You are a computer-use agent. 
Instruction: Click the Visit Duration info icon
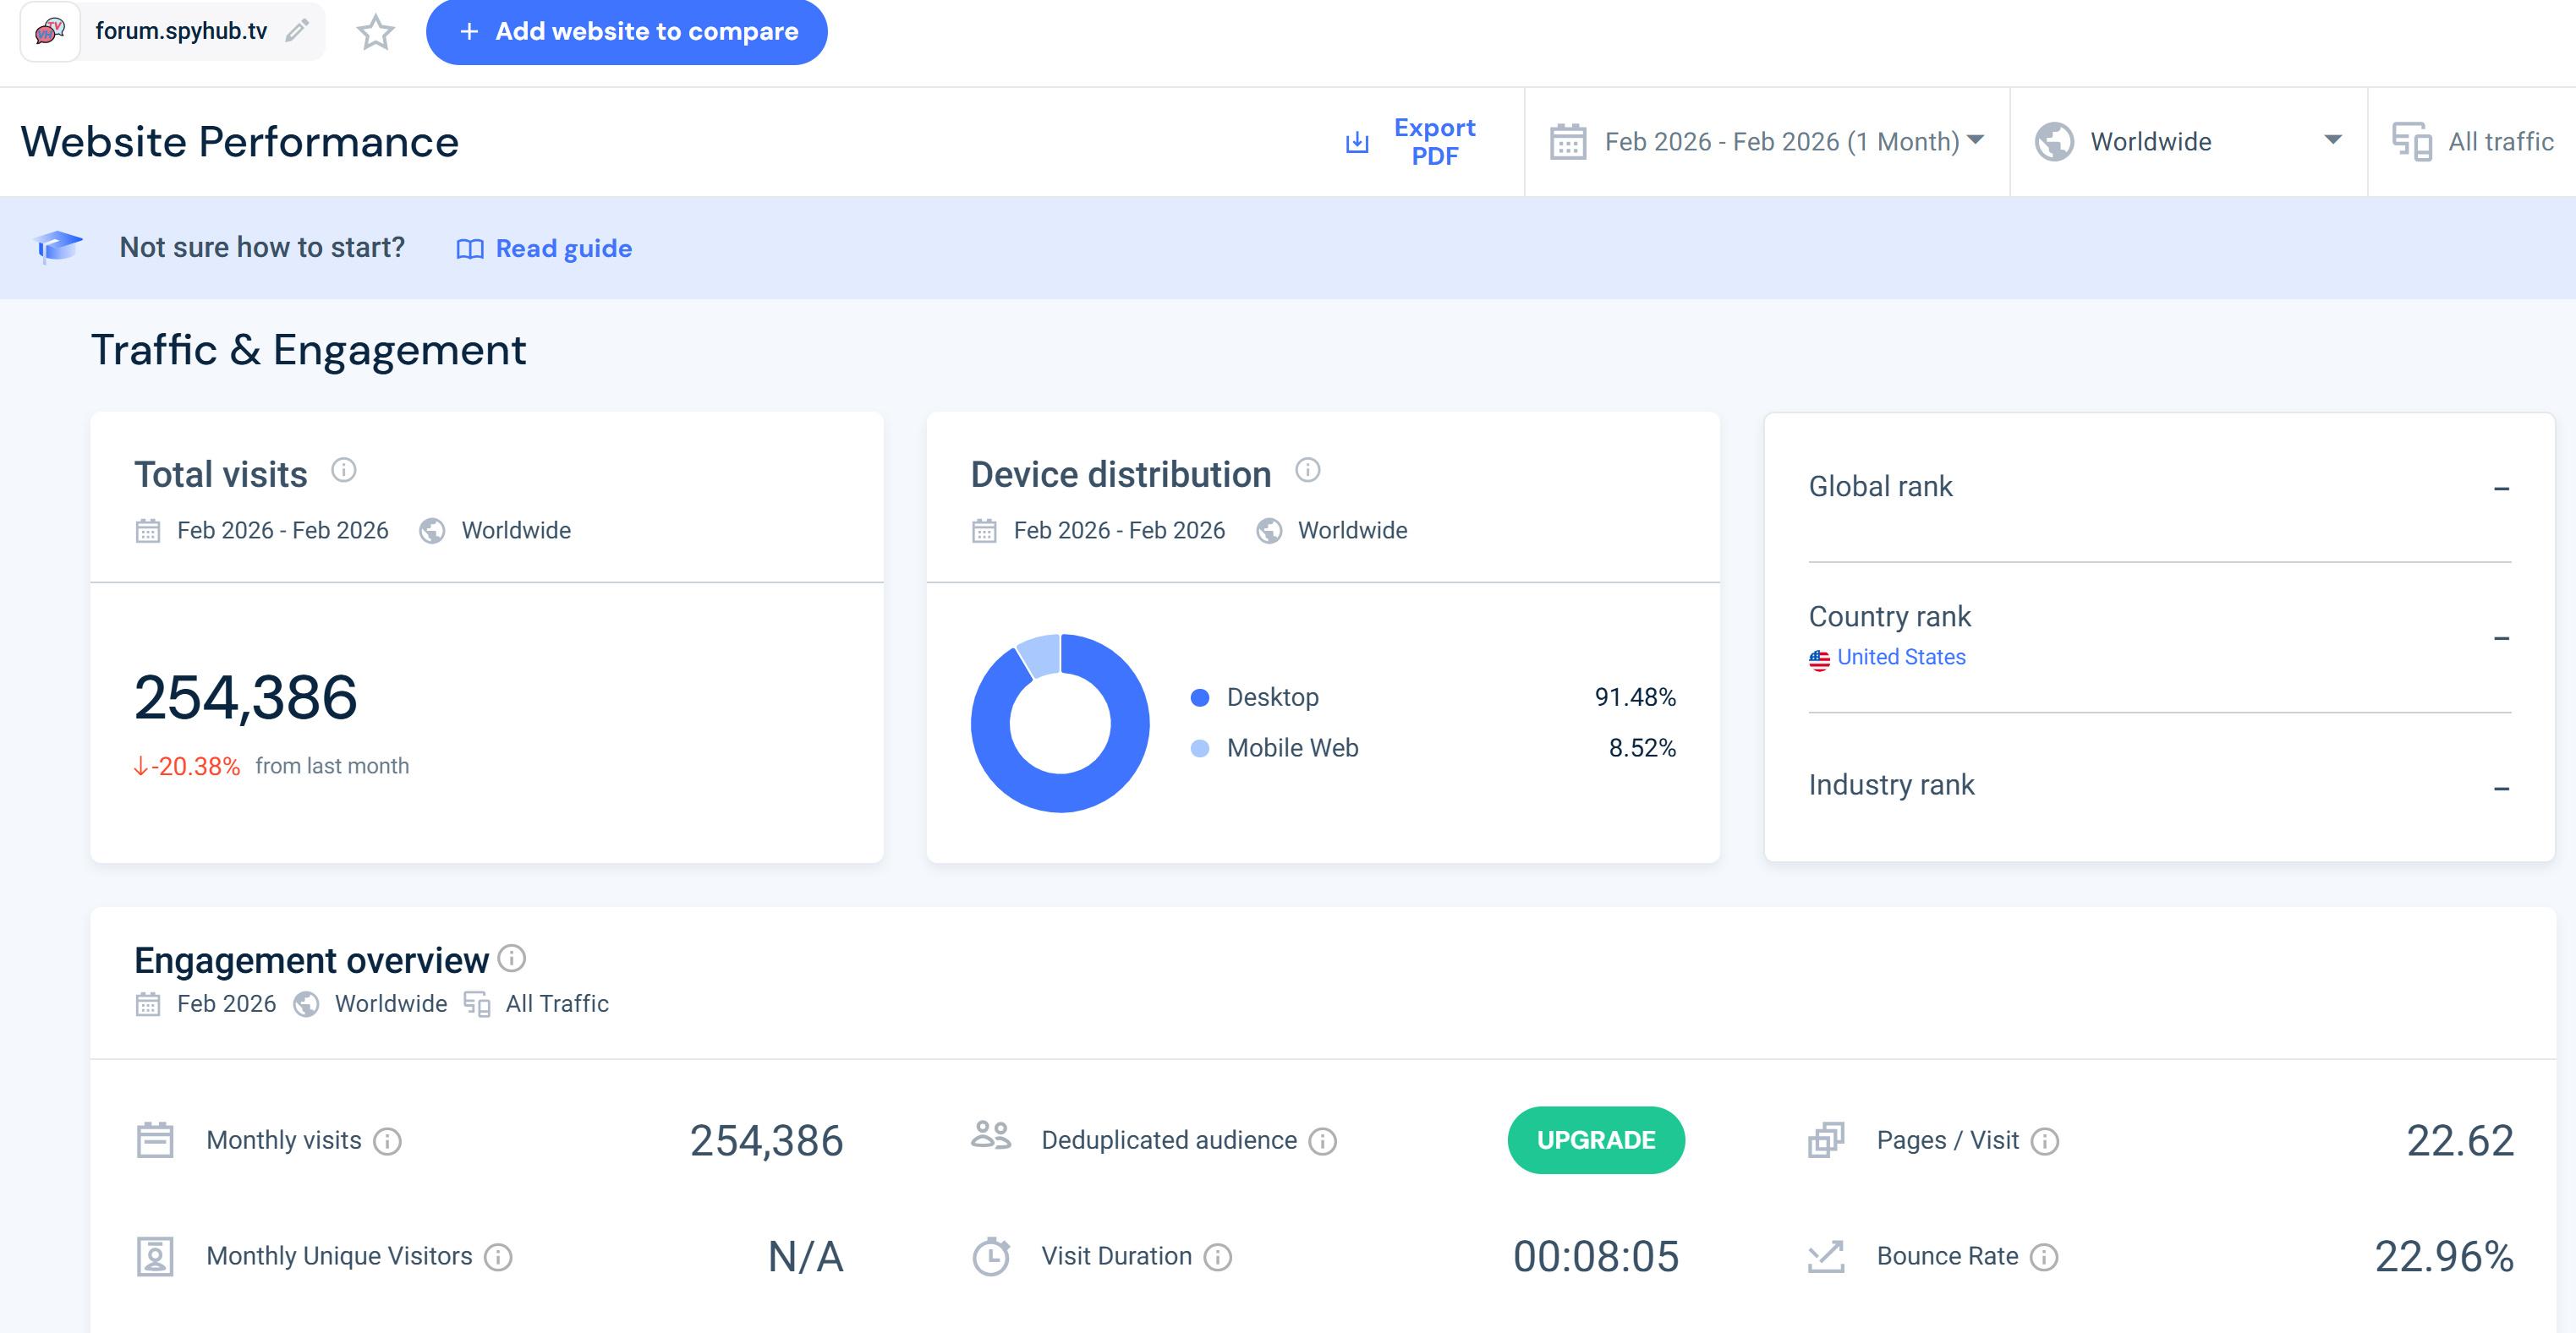[1217, 1256]
